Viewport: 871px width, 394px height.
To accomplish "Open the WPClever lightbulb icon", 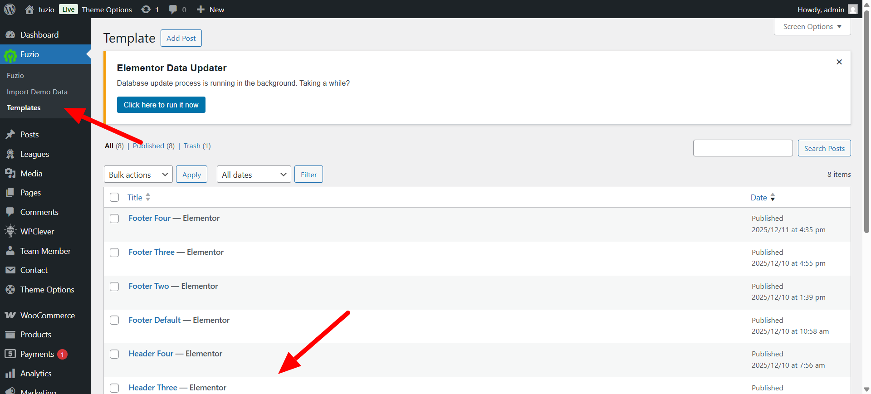I will (10, 231).
